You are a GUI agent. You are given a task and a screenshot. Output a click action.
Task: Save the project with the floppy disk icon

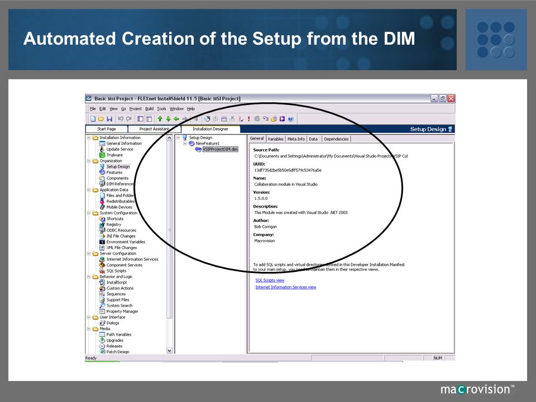coord(109,119)
